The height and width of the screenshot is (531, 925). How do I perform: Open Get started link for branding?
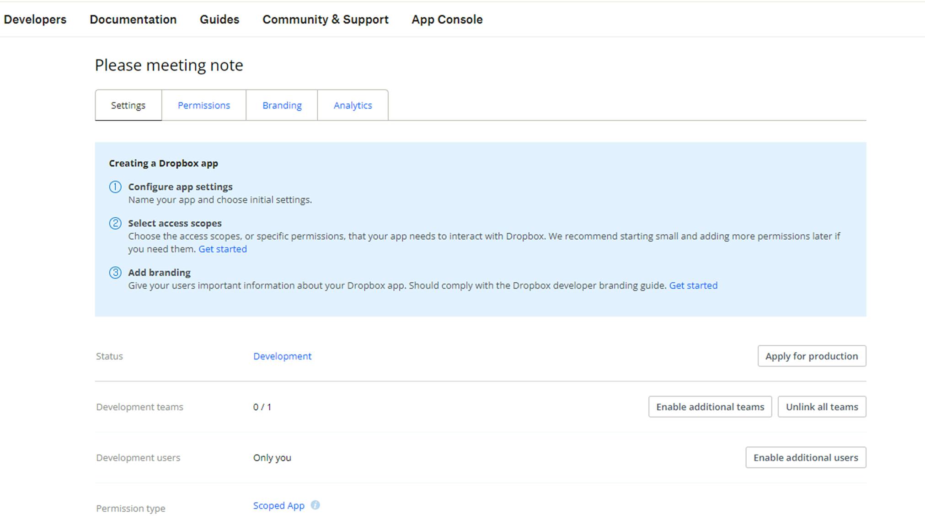click(693, 285)
